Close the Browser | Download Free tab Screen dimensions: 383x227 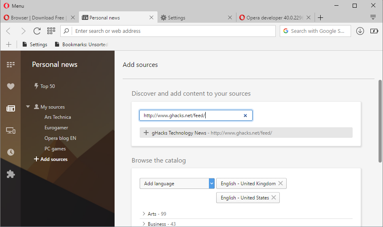(x=73, y=17)
